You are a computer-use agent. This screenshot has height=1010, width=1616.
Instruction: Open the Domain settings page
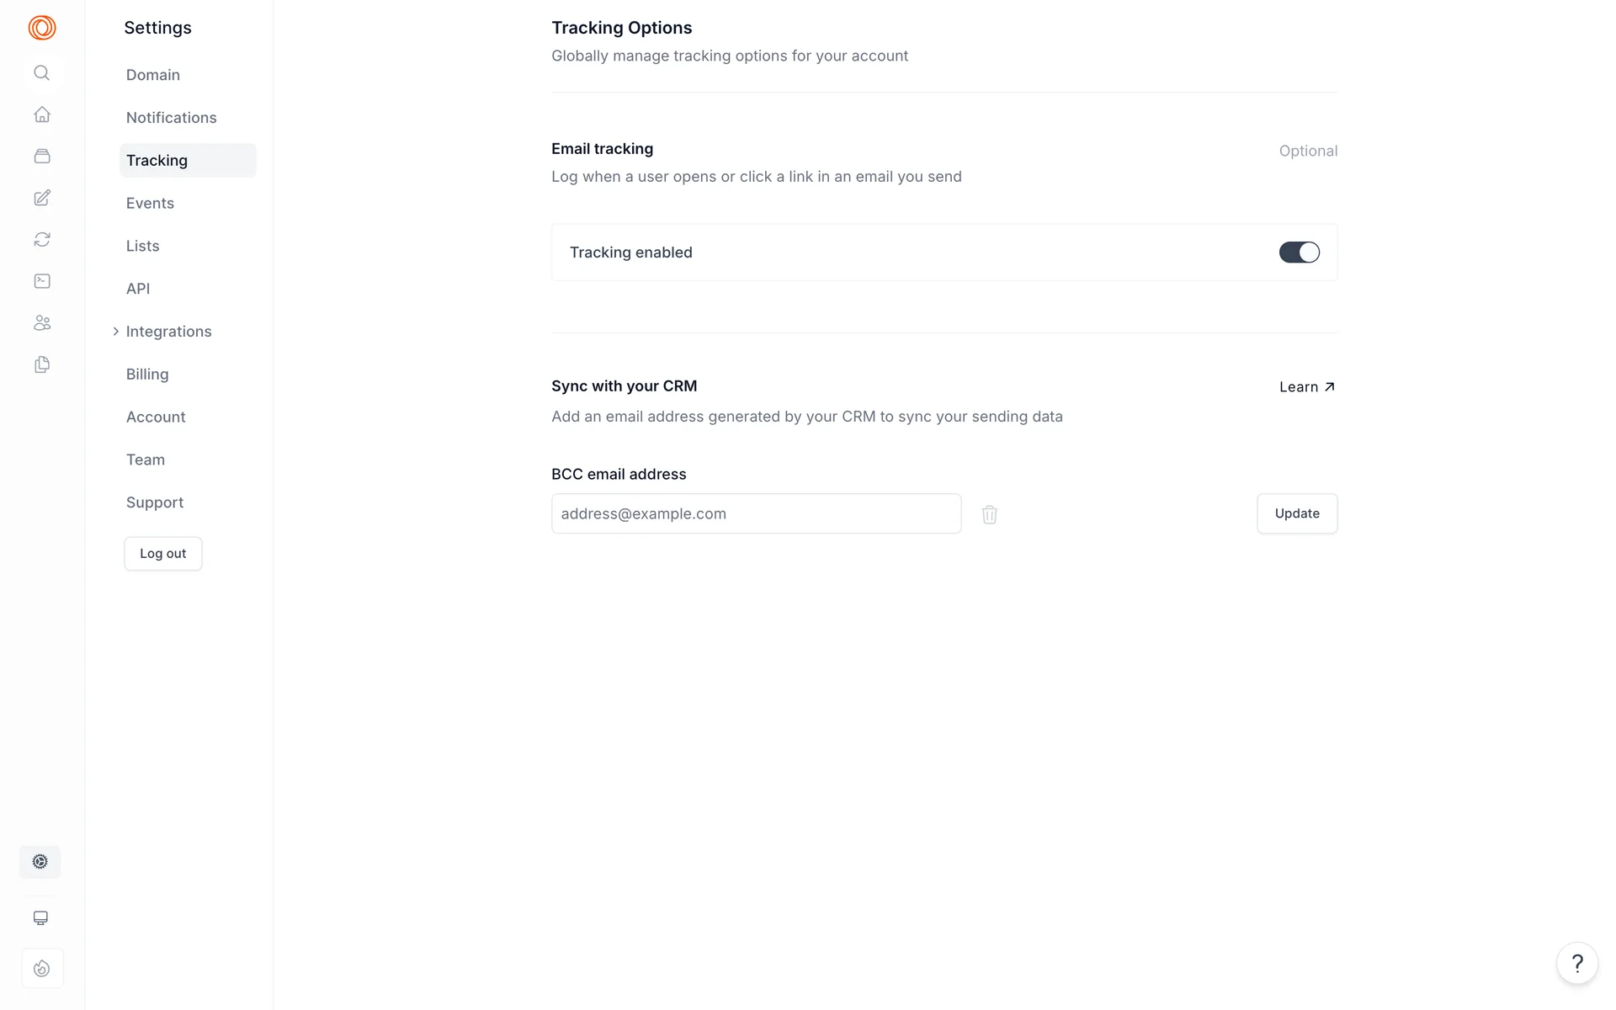click(x=153, y=75)
